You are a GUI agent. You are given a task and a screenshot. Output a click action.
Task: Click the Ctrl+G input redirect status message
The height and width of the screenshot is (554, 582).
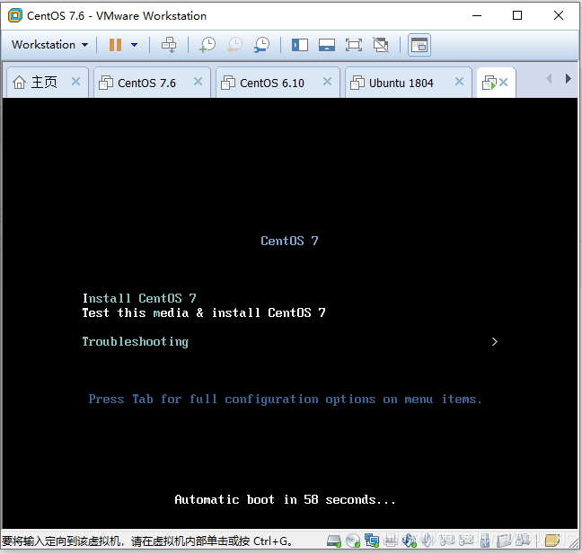(x=146, y=541)
